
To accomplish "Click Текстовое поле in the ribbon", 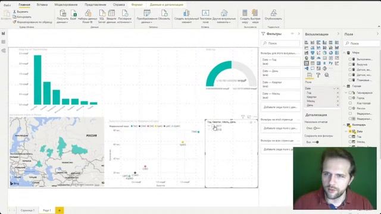I will click(205, 17).
